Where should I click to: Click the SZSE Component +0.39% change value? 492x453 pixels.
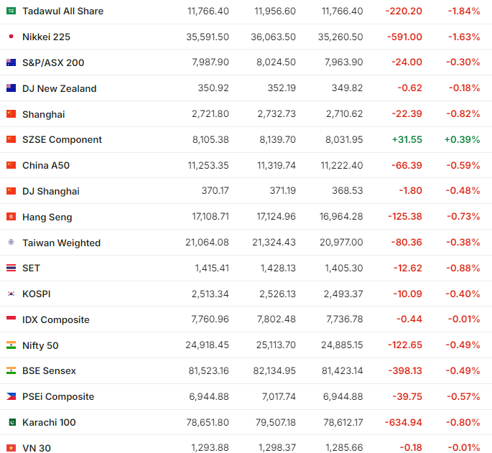(x=463, y=139)
